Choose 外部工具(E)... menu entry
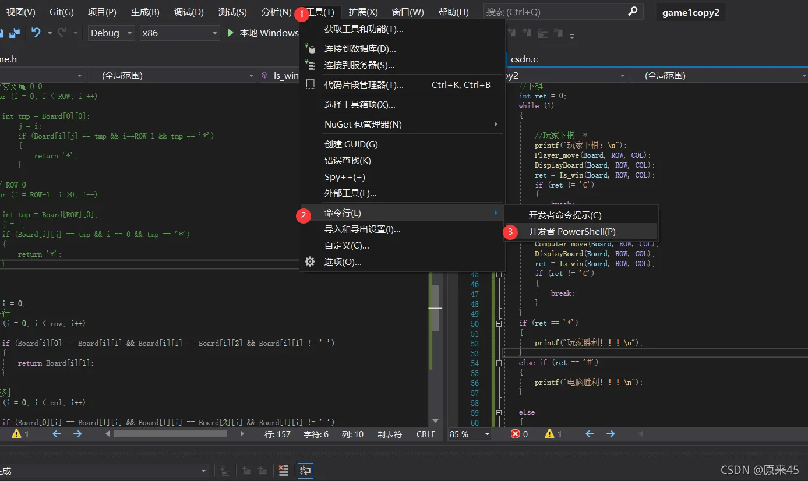The height and width of the screenshot is (481, 808). point(401,193)
